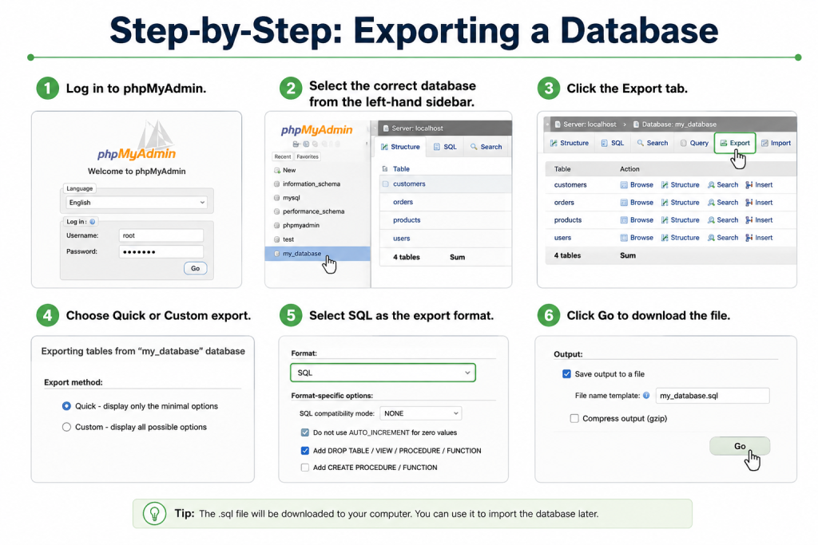Click the Password input field
This screenshot has width=818, height=545.
pos(161,251)
